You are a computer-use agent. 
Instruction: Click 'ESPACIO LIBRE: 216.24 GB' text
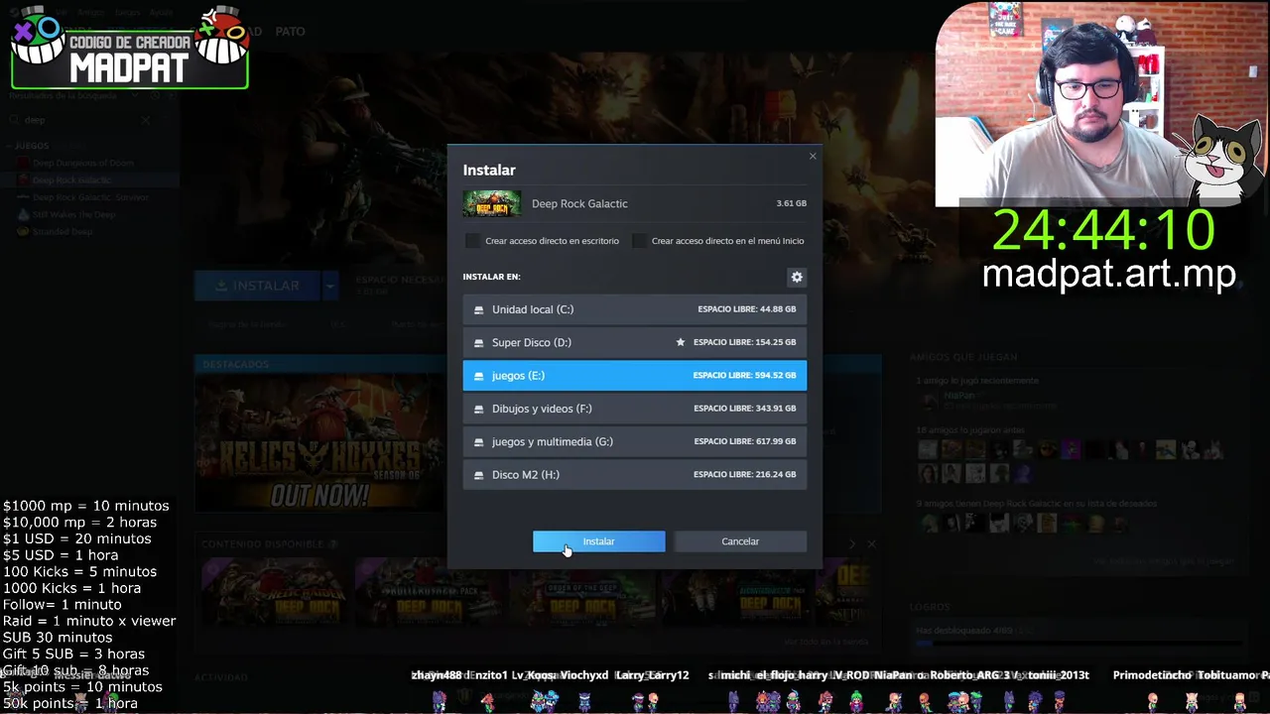click(744, 475)
